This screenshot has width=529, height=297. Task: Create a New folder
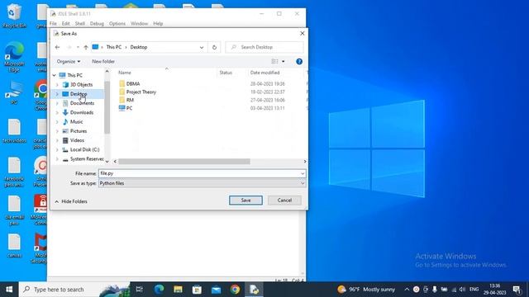pyautogui.click(x=103, y=62)
